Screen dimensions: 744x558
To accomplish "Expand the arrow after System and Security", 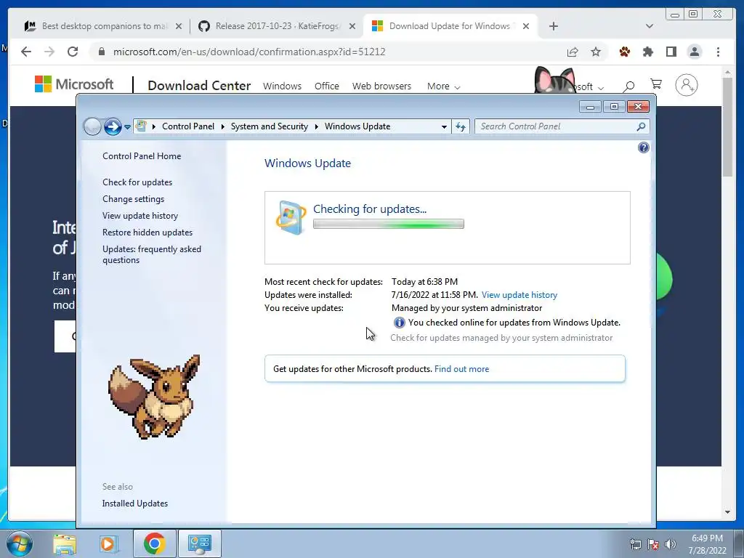I will pyautogui.click(x=317, y=126).
